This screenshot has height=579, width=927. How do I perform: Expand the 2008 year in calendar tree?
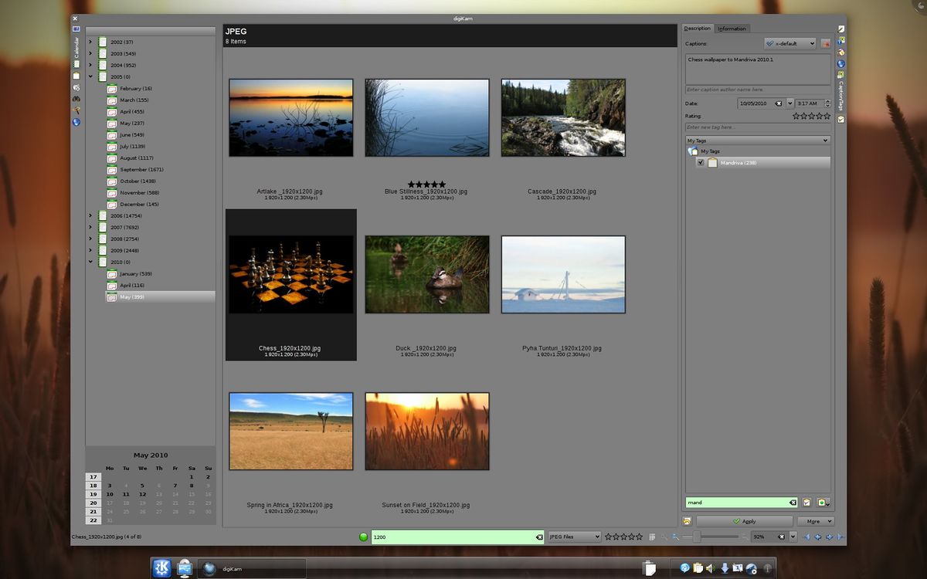(90, 239)
